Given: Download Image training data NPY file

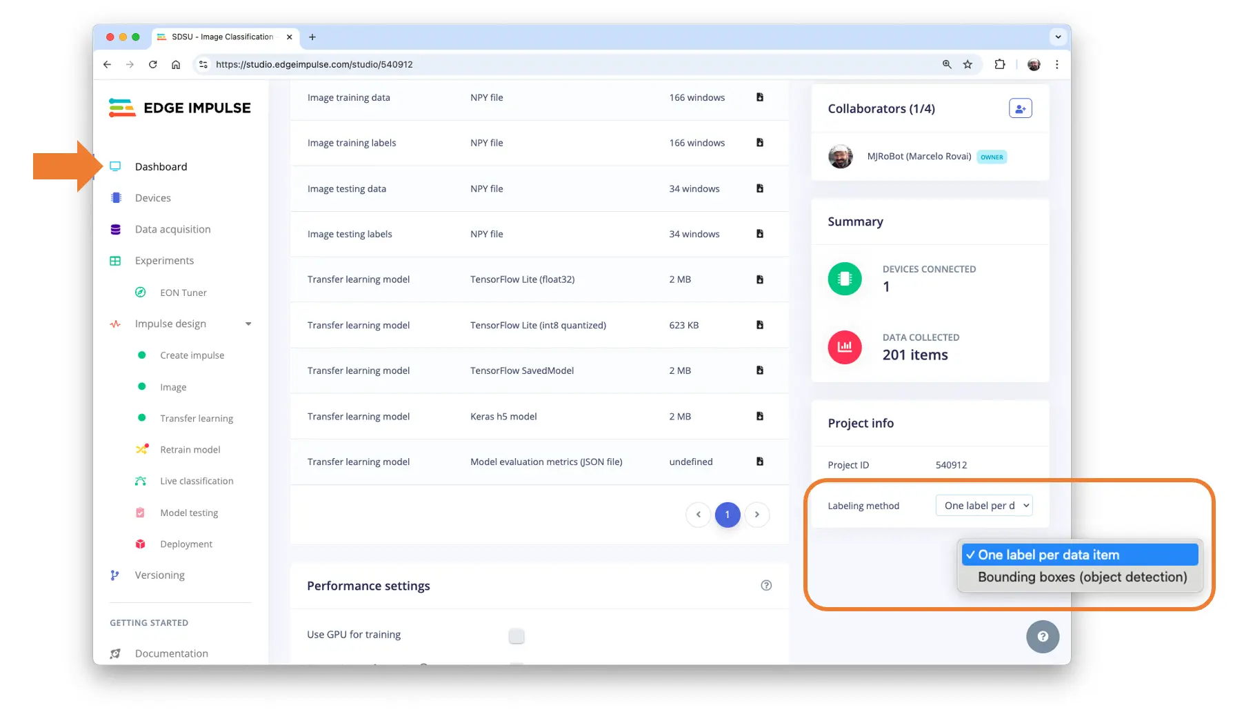Looking at the screenshot, I should tap(759, 97).
